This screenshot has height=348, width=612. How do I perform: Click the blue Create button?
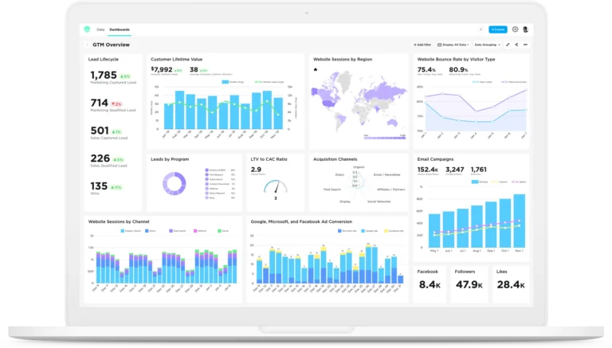498,29
